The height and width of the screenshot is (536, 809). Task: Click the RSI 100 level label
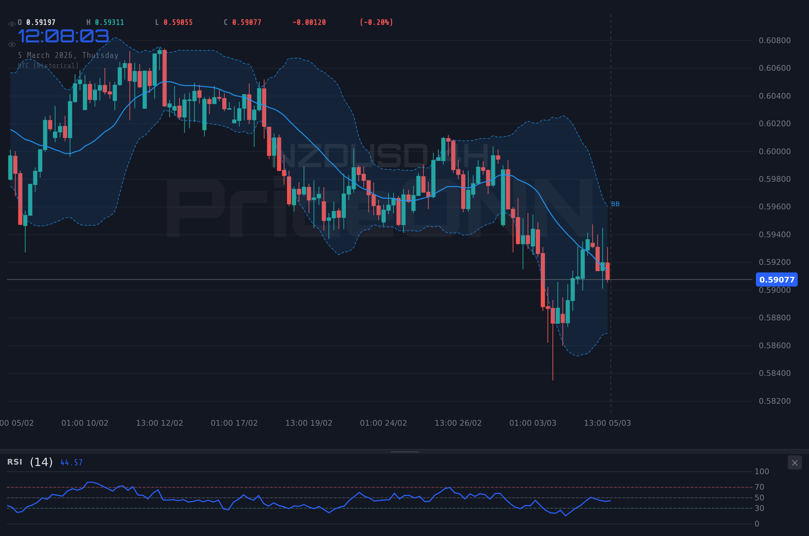tap(762, 472)
